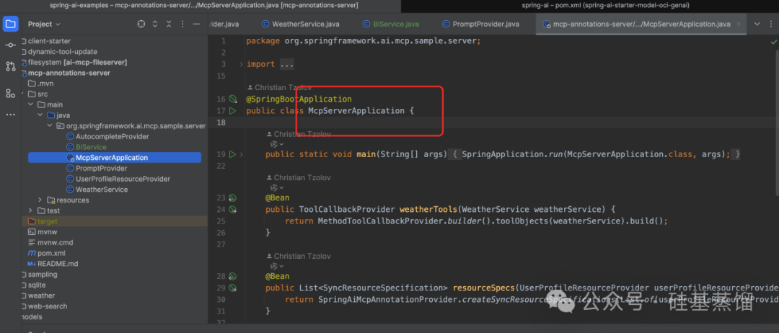Open Project panel options menu

coord(182,24)
